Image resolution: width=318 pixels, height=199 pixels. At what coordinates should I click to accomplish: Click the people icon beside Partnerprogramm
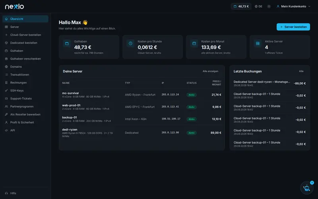tap(6, 106)
